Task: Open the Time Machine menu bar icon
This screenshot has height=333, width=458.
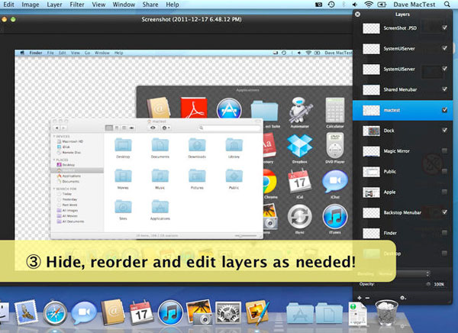Action: click(x=331, y=5)
